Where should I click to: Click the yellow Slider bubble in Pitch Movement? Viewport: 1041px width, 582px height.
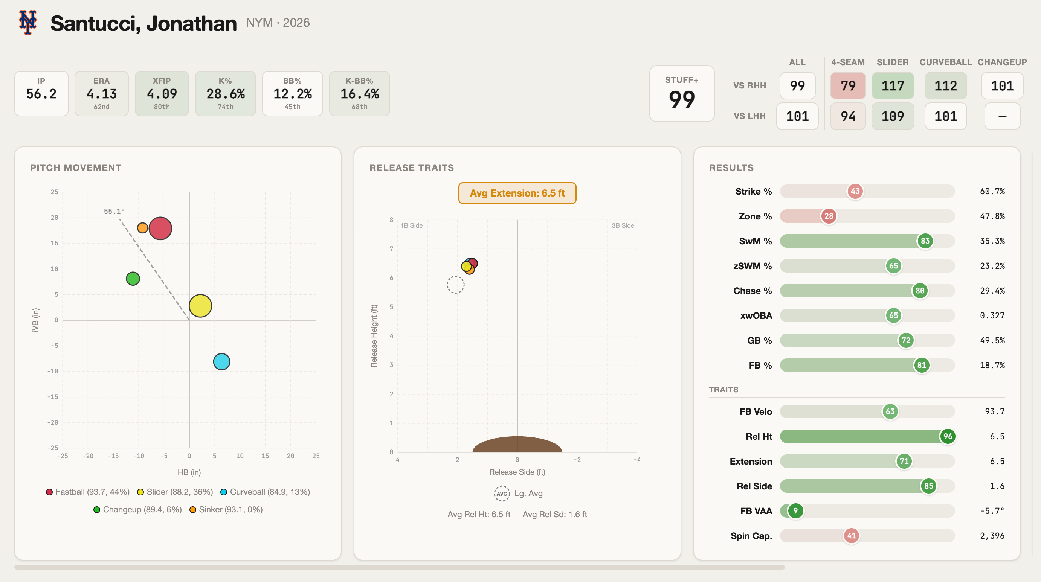[x=200, y=306]
